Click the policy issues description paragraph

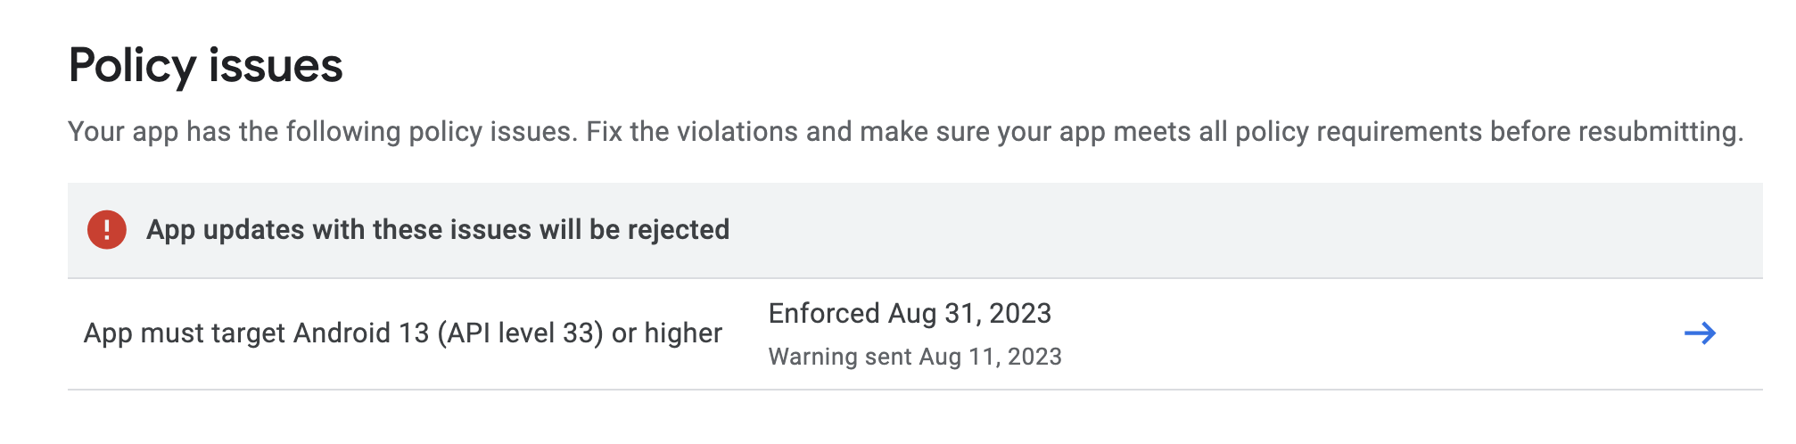905,132
